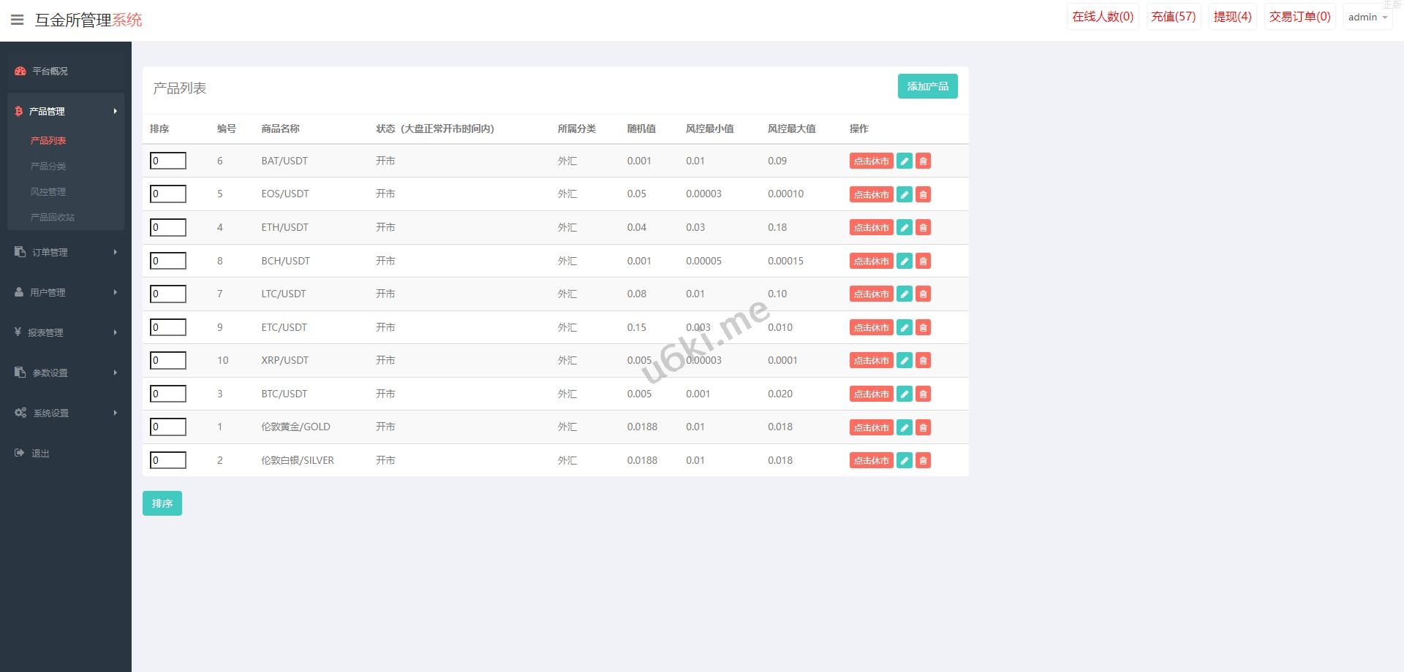The image size is (1404, 672).
Task: Edit the ETH/USDT product with pencil icon
Action: pos(905,228)
